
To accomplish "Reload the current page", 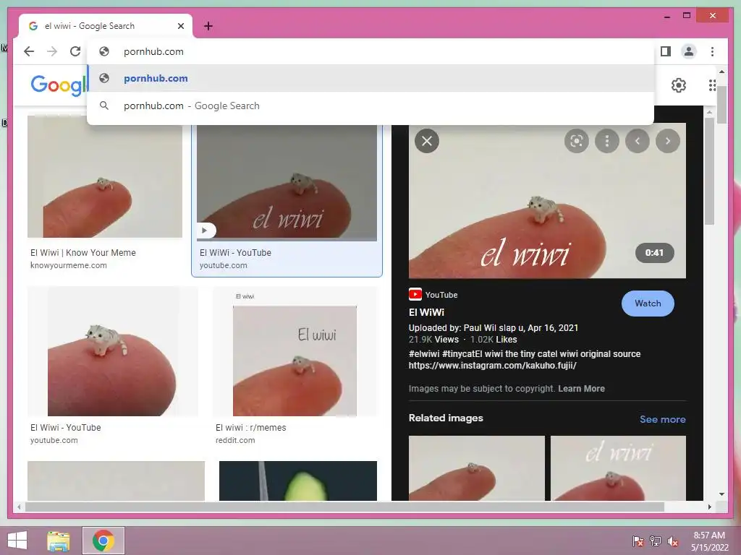I will 75,51.
